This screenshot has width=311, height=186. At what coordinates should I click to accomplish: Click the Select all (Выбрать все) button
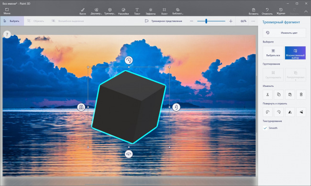tap(273, 53)
